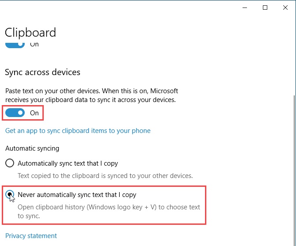Open the sync clipboard items to phone link
This screenshot has height=246, width=296.
(78, 131)
